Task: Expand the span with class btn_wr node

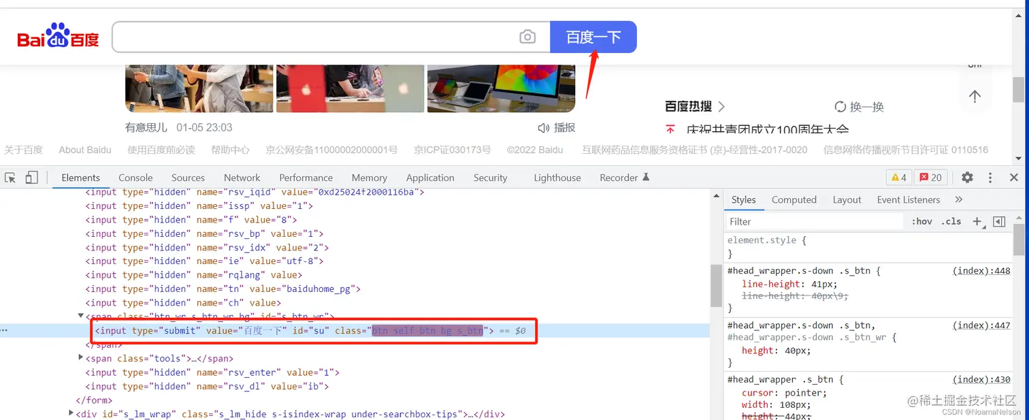Action: (x=80, y=316)
